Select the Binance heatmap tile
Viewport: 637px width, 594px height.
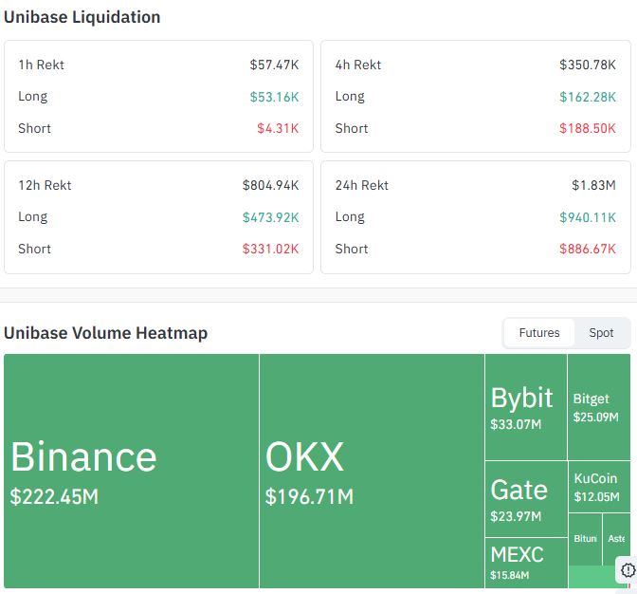pos(131,471)
